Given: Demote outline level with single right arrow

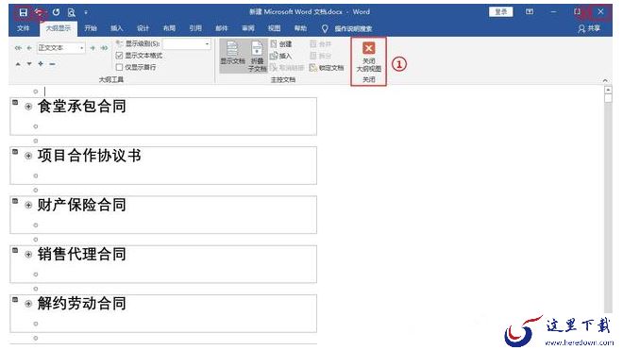Looking at the screenshot, I should click(93, 48).
